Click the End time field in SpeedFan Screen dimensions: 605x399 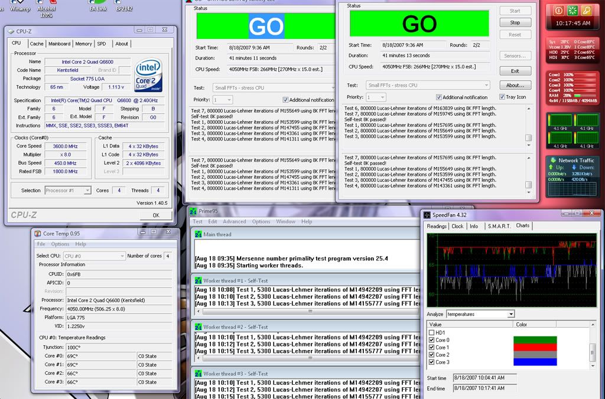pos(484,388)
